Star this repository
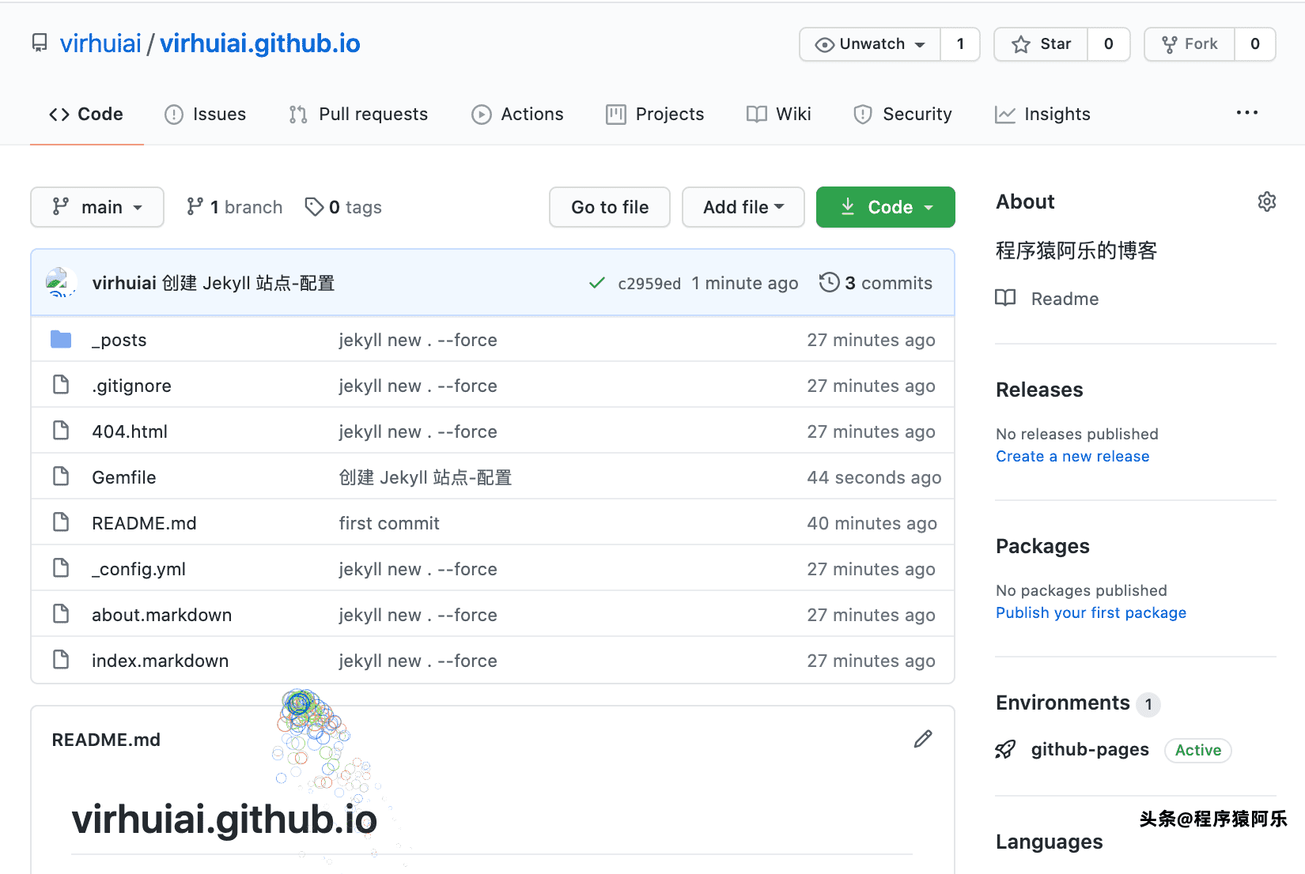Viewport: 1305px width, 874px height. 1041,44
